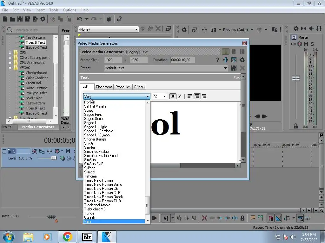Toggle Italic formatting button
This screenshot has width=325, height=243.
180,96
